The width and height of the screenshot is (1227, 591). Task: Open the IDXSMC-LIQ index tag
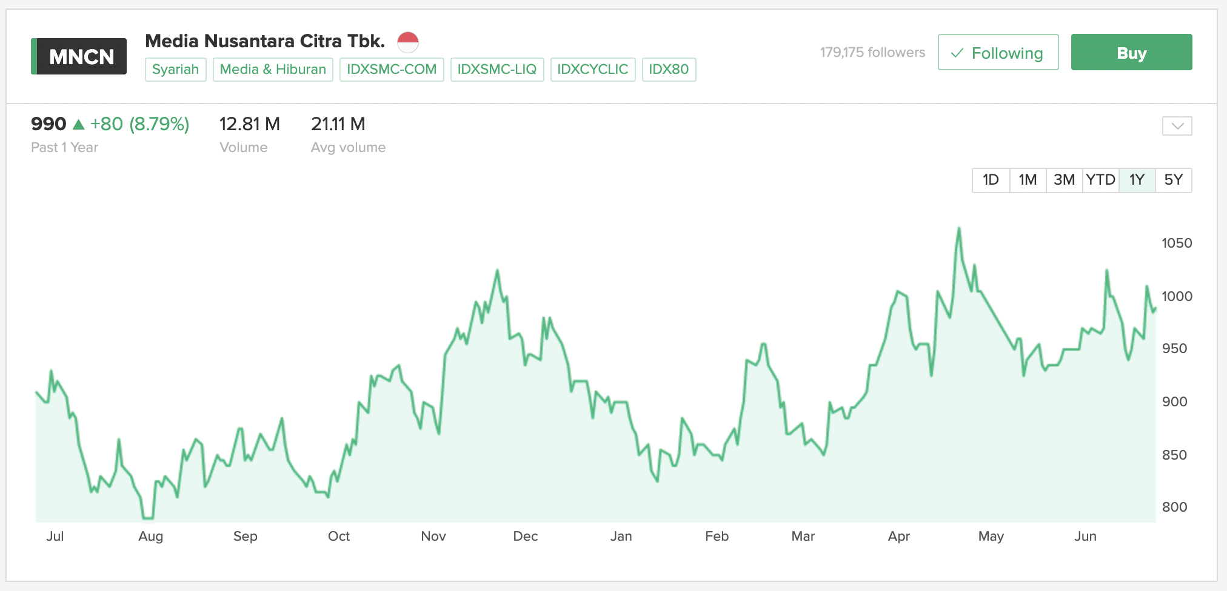(x=497, y=70)
